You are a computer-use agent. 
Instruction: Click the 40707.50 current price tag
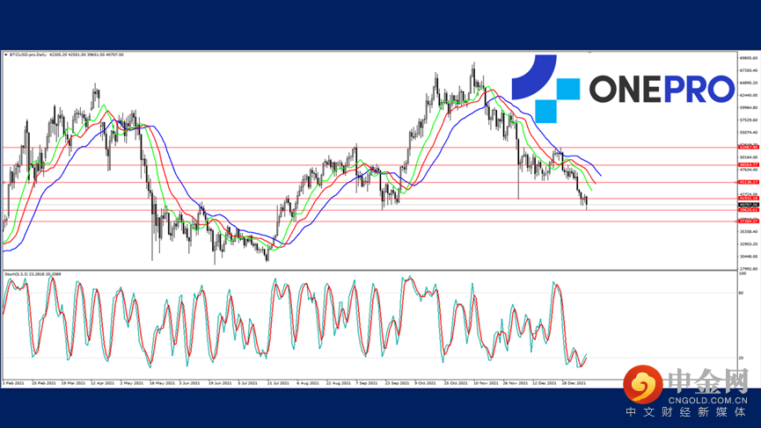click(x=749, y=205)
